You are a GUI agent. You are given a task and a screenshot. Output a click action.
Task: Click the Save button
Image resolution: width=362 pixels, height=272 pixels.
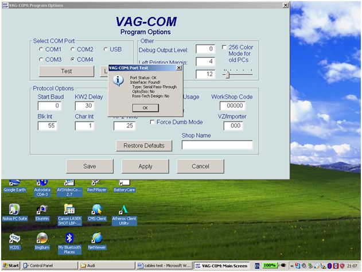tap(89, 166)
